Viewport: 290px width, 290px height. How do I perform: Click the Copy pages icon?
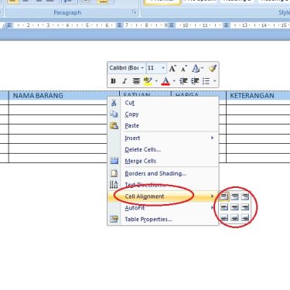[114, 114]
